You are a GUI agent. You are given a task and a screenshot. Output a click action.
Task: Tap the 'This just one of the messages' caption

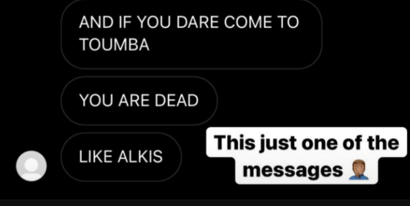coord(306,156)
